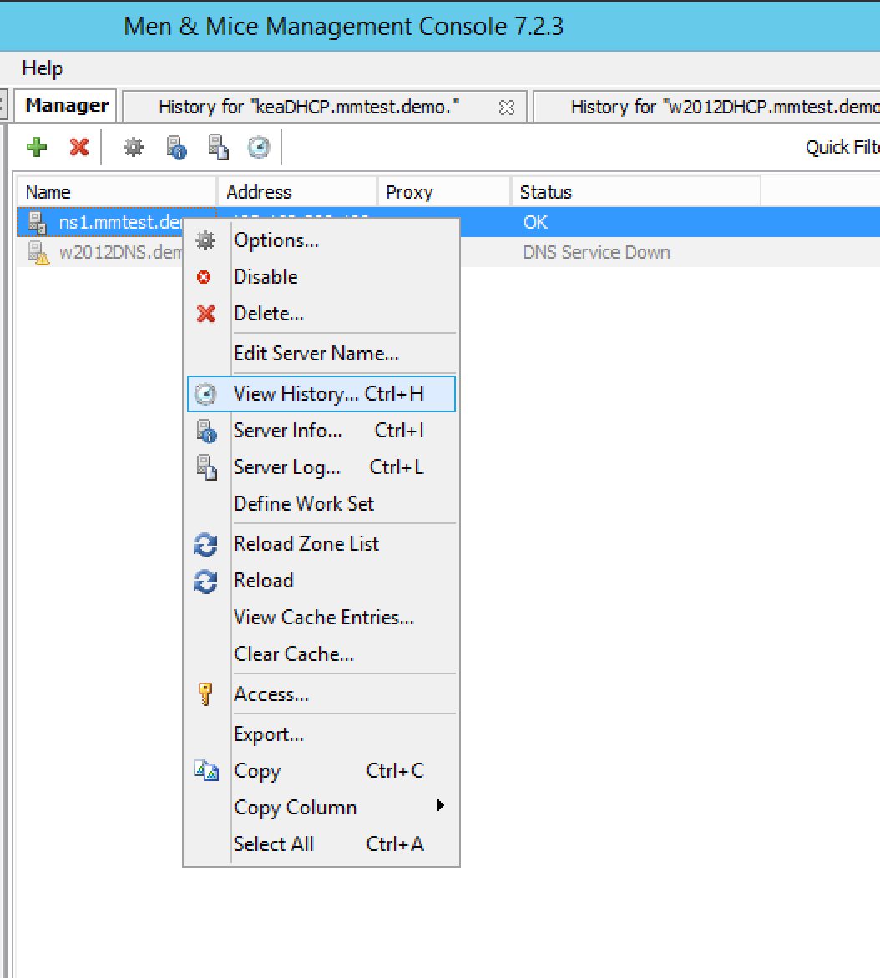Click the w2012DNS server warning icon

click(38, 253)
